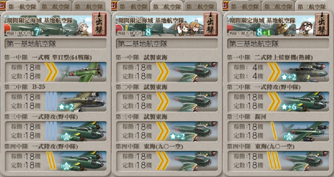
Task: Switch to 第三航空隊 tab in middle panel
Action: pos(200,7)
